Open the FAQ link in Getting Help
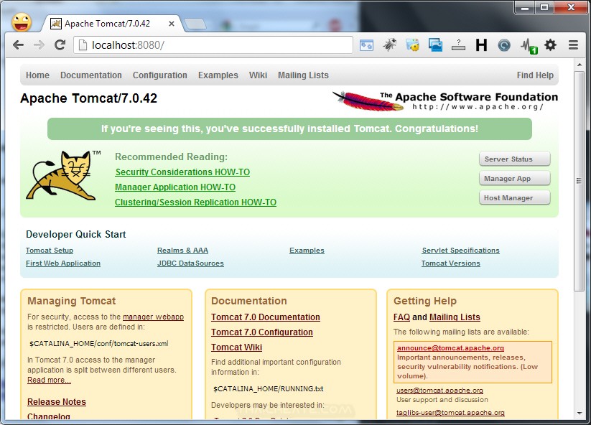Viewport: 591px width, 425px height. 401,317
